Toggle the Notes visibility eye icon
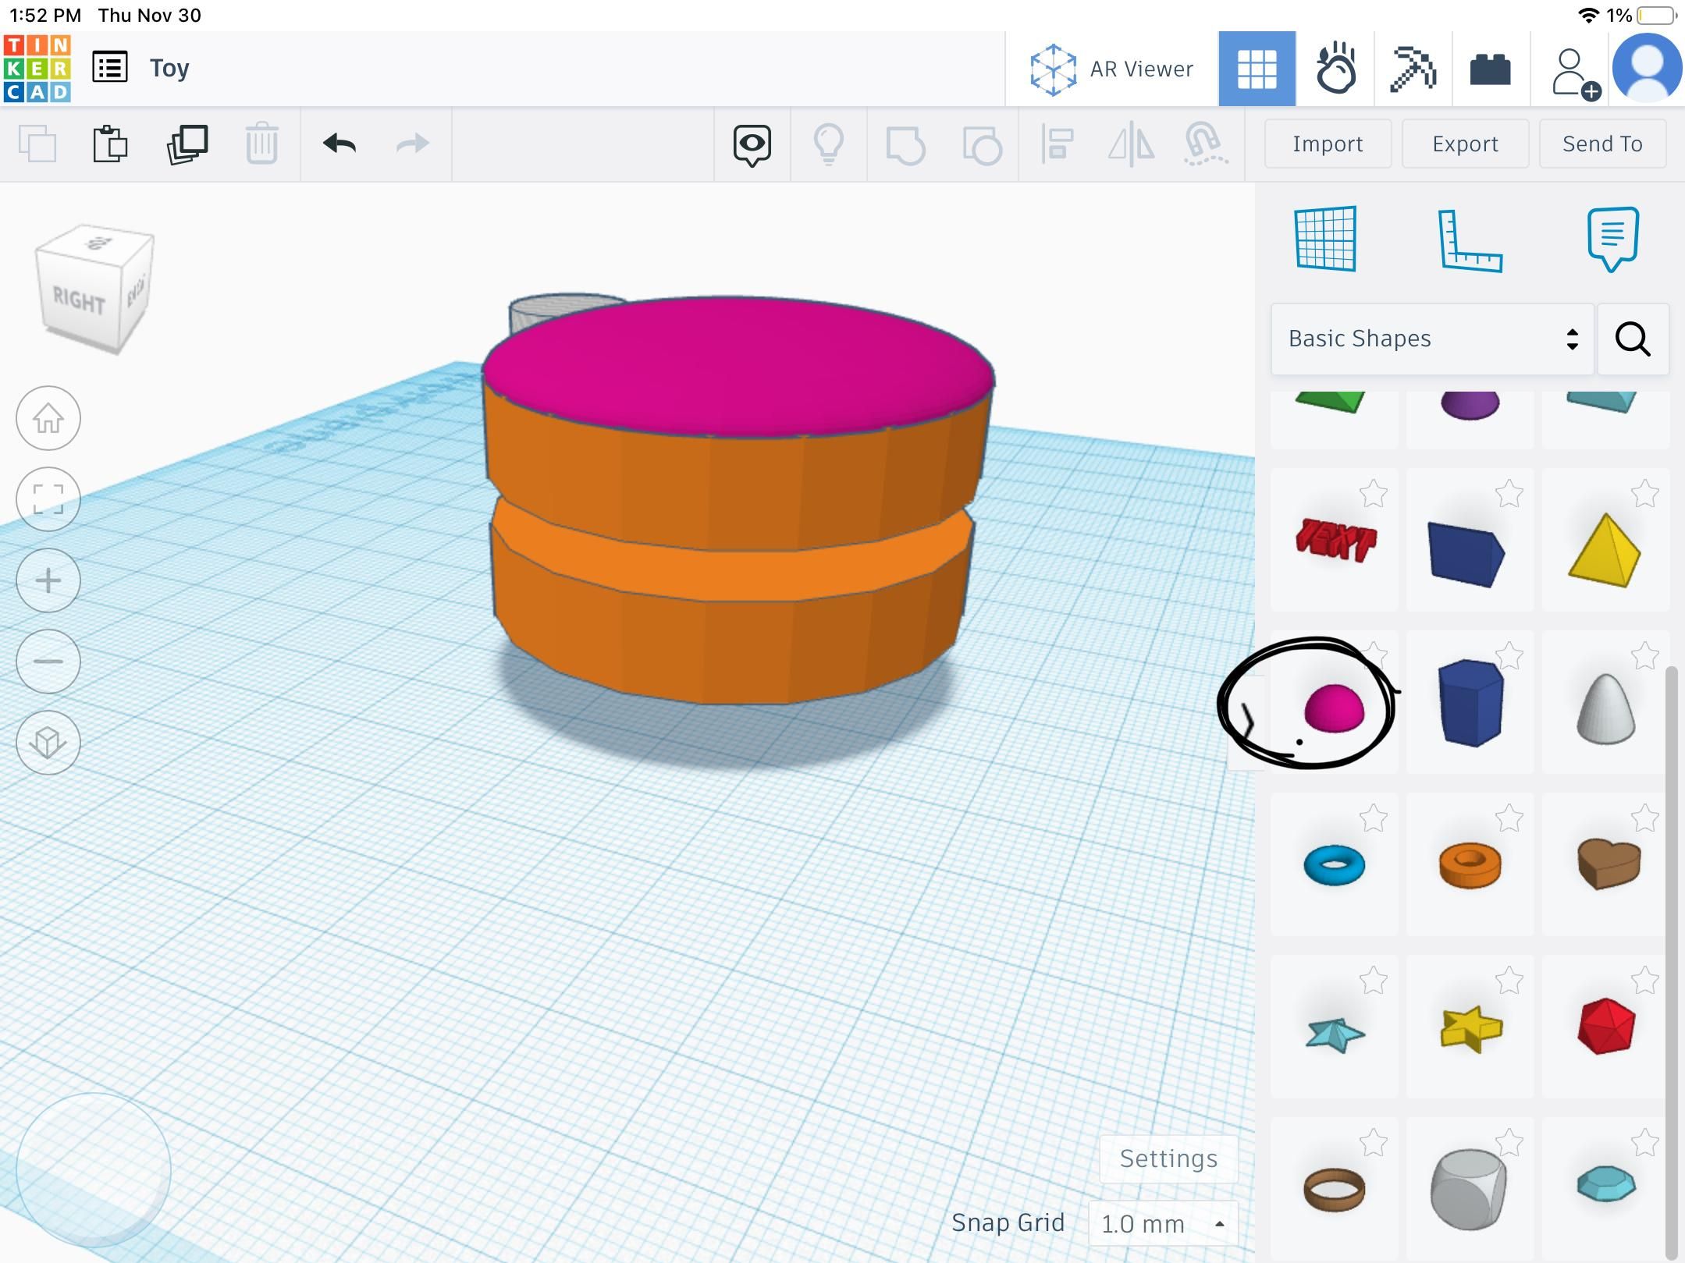 click(x=752, y=145)
